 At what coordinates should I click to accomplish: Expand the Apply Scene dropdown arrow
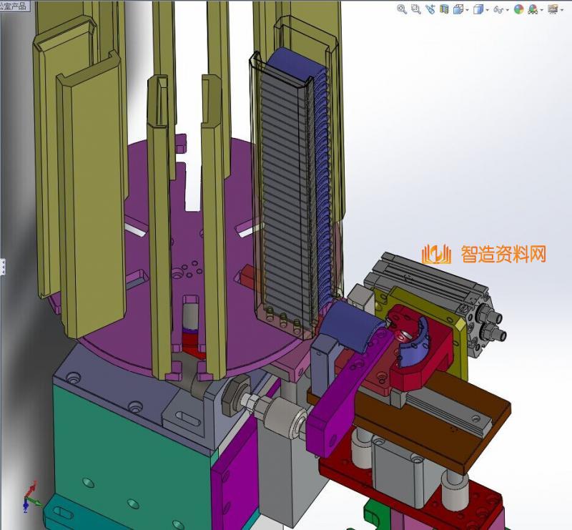(x=542, y=10)
